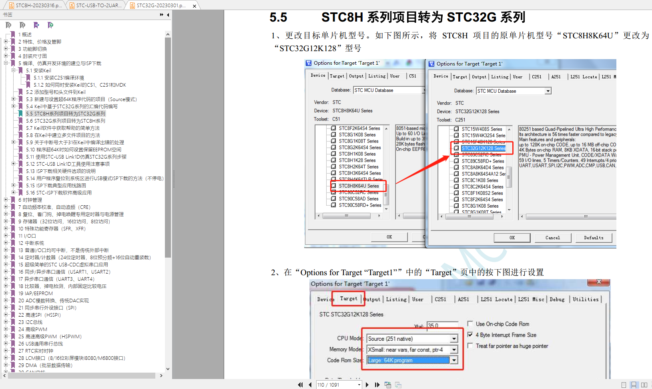Close the STC32G-20230301 tab
The height and width of the screenshot is (389, 652).
[195, 6]
